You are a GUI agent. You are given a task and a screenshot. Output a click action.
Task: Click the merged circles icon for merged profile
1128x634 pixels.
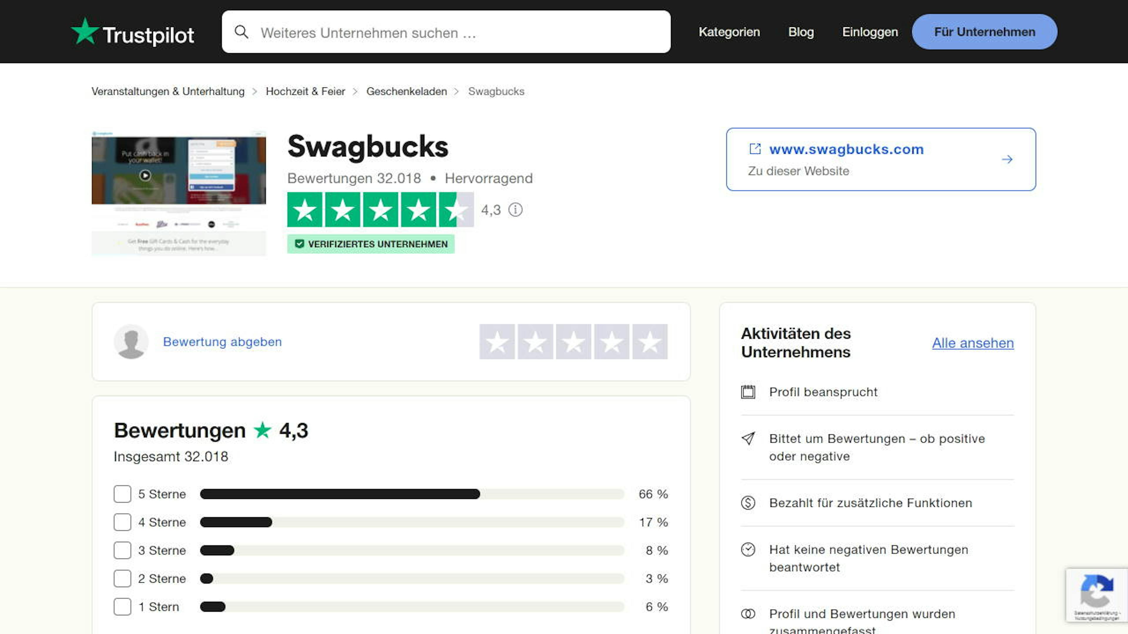[748, 614]
